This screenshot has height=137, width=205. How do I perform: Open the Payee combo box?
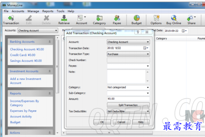pyautogui.click(x=128, y=66)
